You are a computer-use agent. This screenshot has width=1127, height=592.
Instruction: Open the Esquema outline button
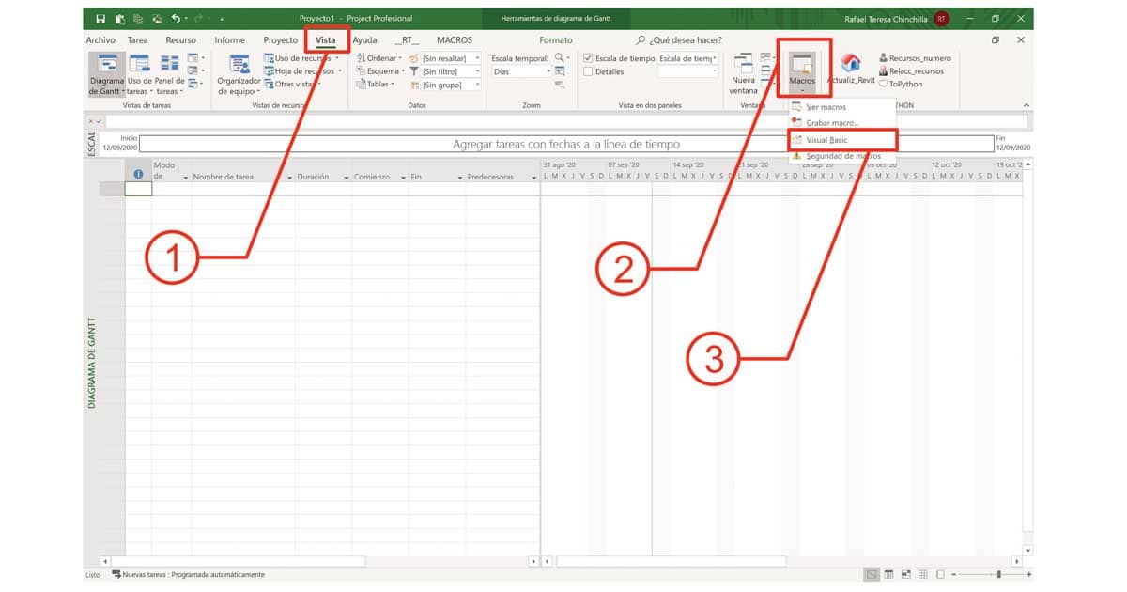[x=379, y=71]
